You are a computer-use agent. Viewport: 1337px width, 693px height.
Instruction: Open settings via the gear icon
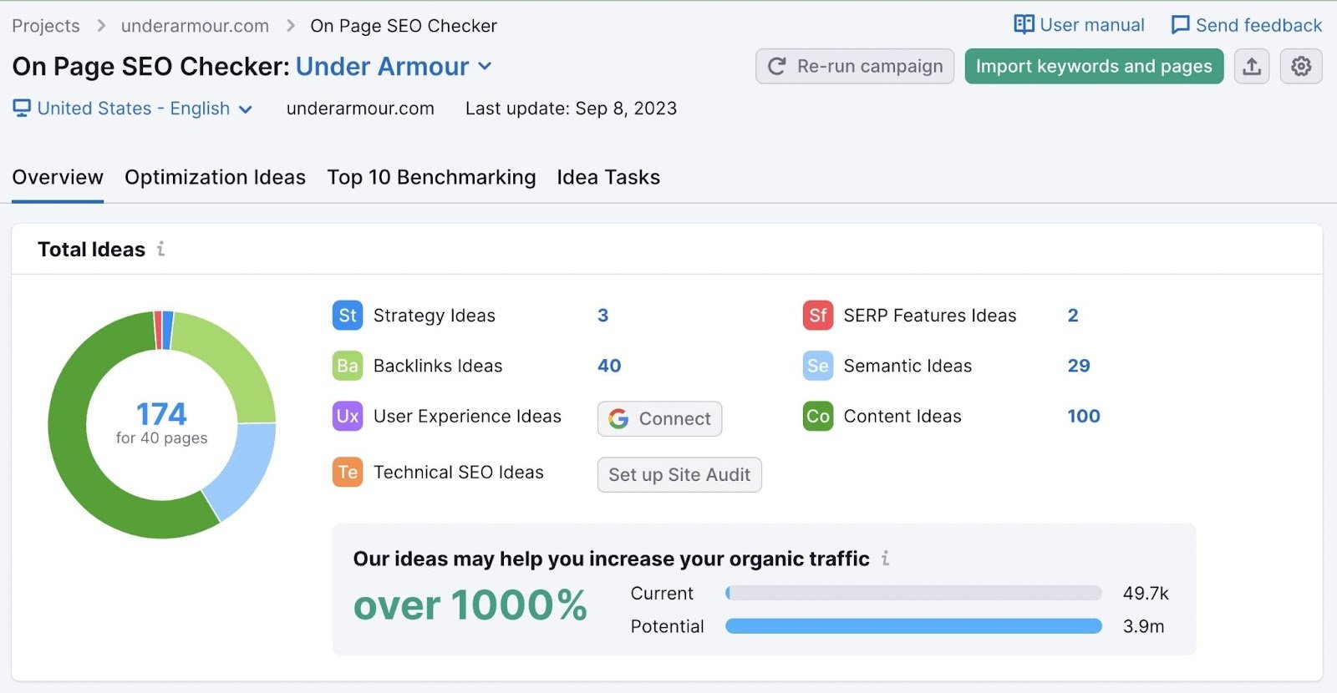point(1300,67)
